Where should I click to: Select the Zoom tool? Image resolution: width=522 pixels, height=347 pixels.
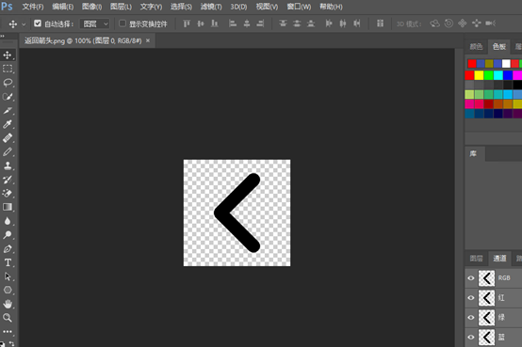click(8, 318)
